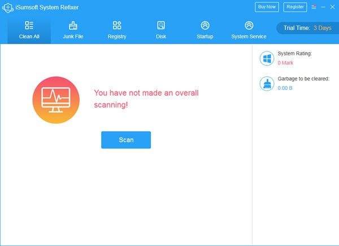Click the orange monitor health icon
Image resolution: width=339 pixels, height=246 pixels.
[56, 100]
